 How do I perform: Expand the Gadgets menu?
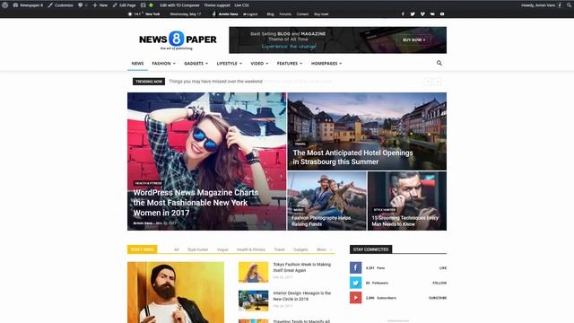pos(196,64)
